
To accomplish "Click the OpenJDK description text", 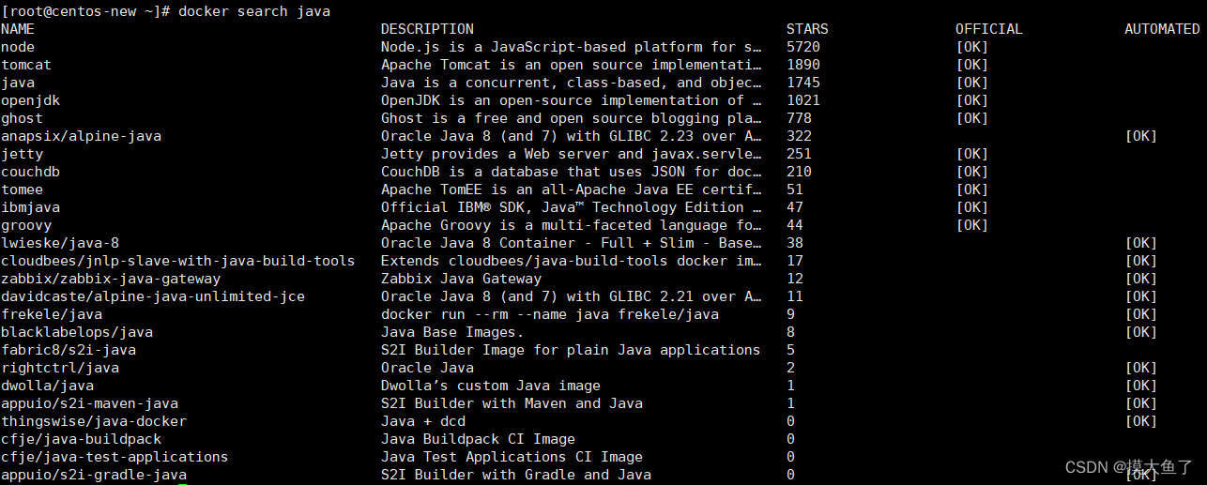I will 572,100.
